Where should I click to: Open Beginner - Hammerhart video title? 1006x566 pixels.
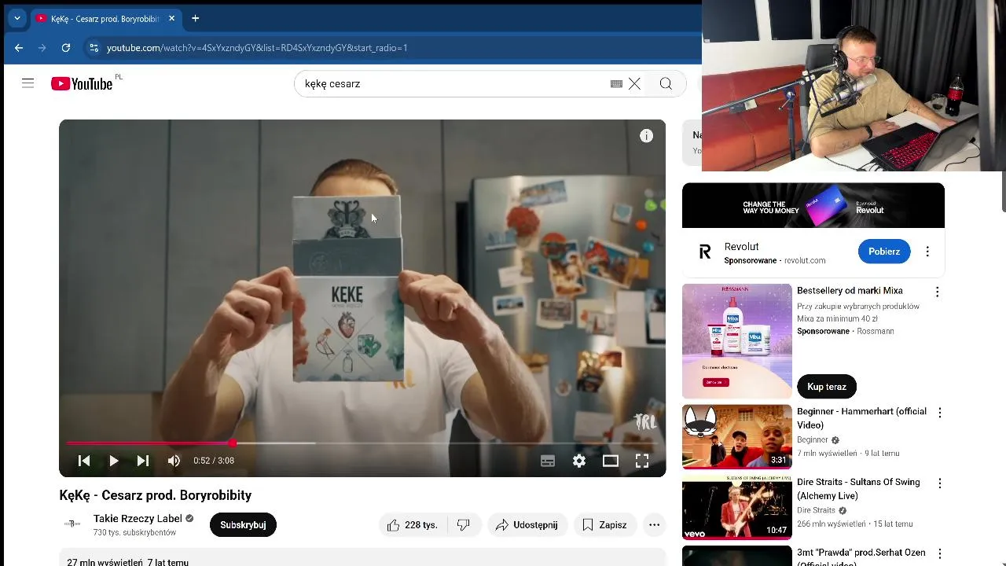[861, 418]
